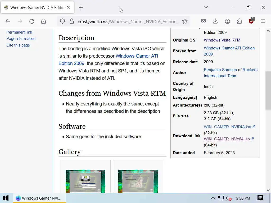
Task: Click the vertical scrollbar thumb
Action: click(268, 90)
